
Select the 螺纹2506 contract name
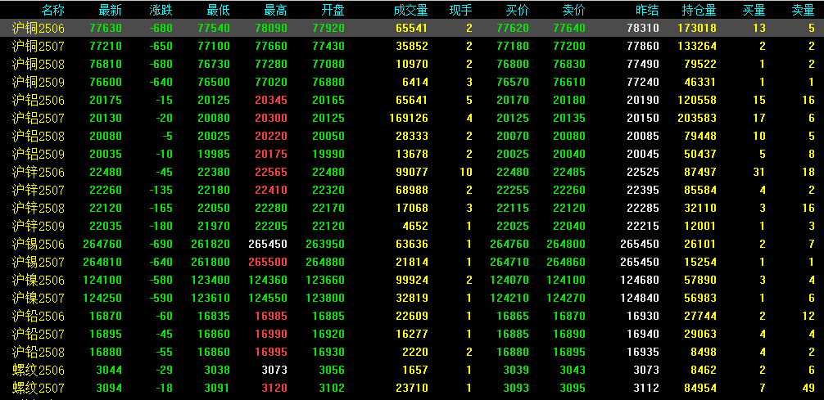38,370
